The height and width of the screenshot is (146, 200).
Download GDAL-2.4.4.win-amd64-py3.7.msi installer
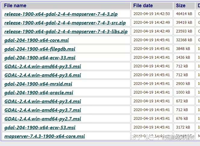(42, 110)
